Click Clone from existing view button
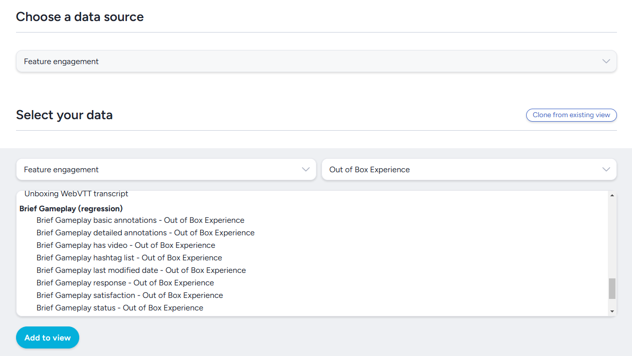This screenshot has width=632, height=356. tap(571, 115)
